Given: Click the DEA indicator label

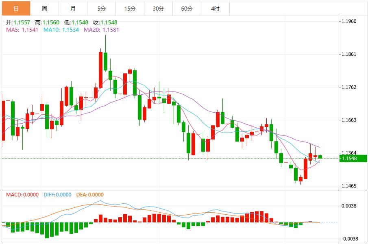Looking at the screenshot, I should pyautogui.click(x=90, y=195).
